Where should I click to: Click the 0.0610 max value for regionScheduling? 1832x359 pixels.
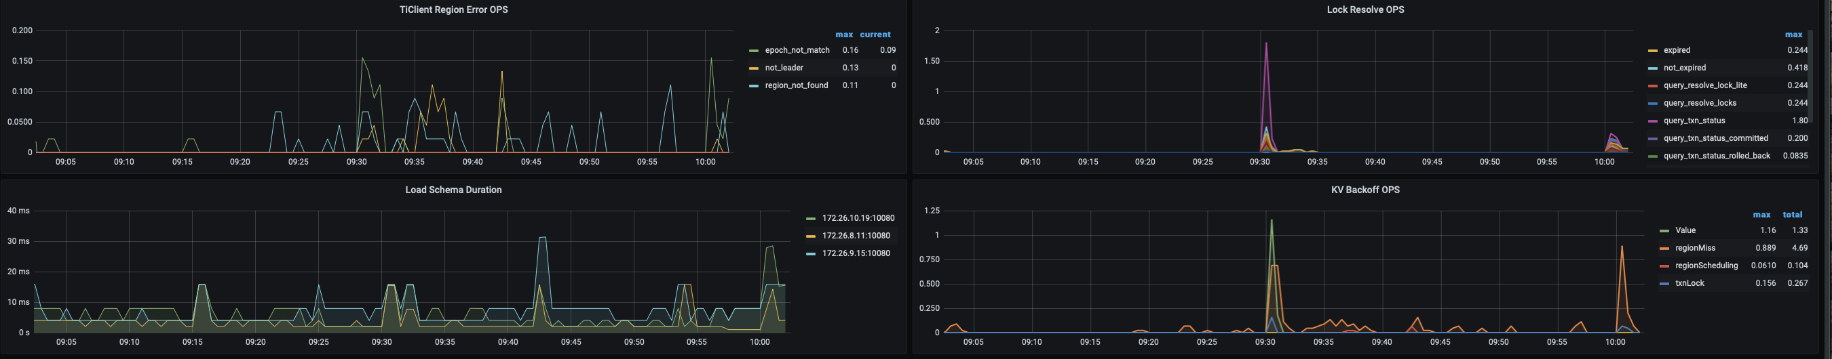(x=1763, y=266)
